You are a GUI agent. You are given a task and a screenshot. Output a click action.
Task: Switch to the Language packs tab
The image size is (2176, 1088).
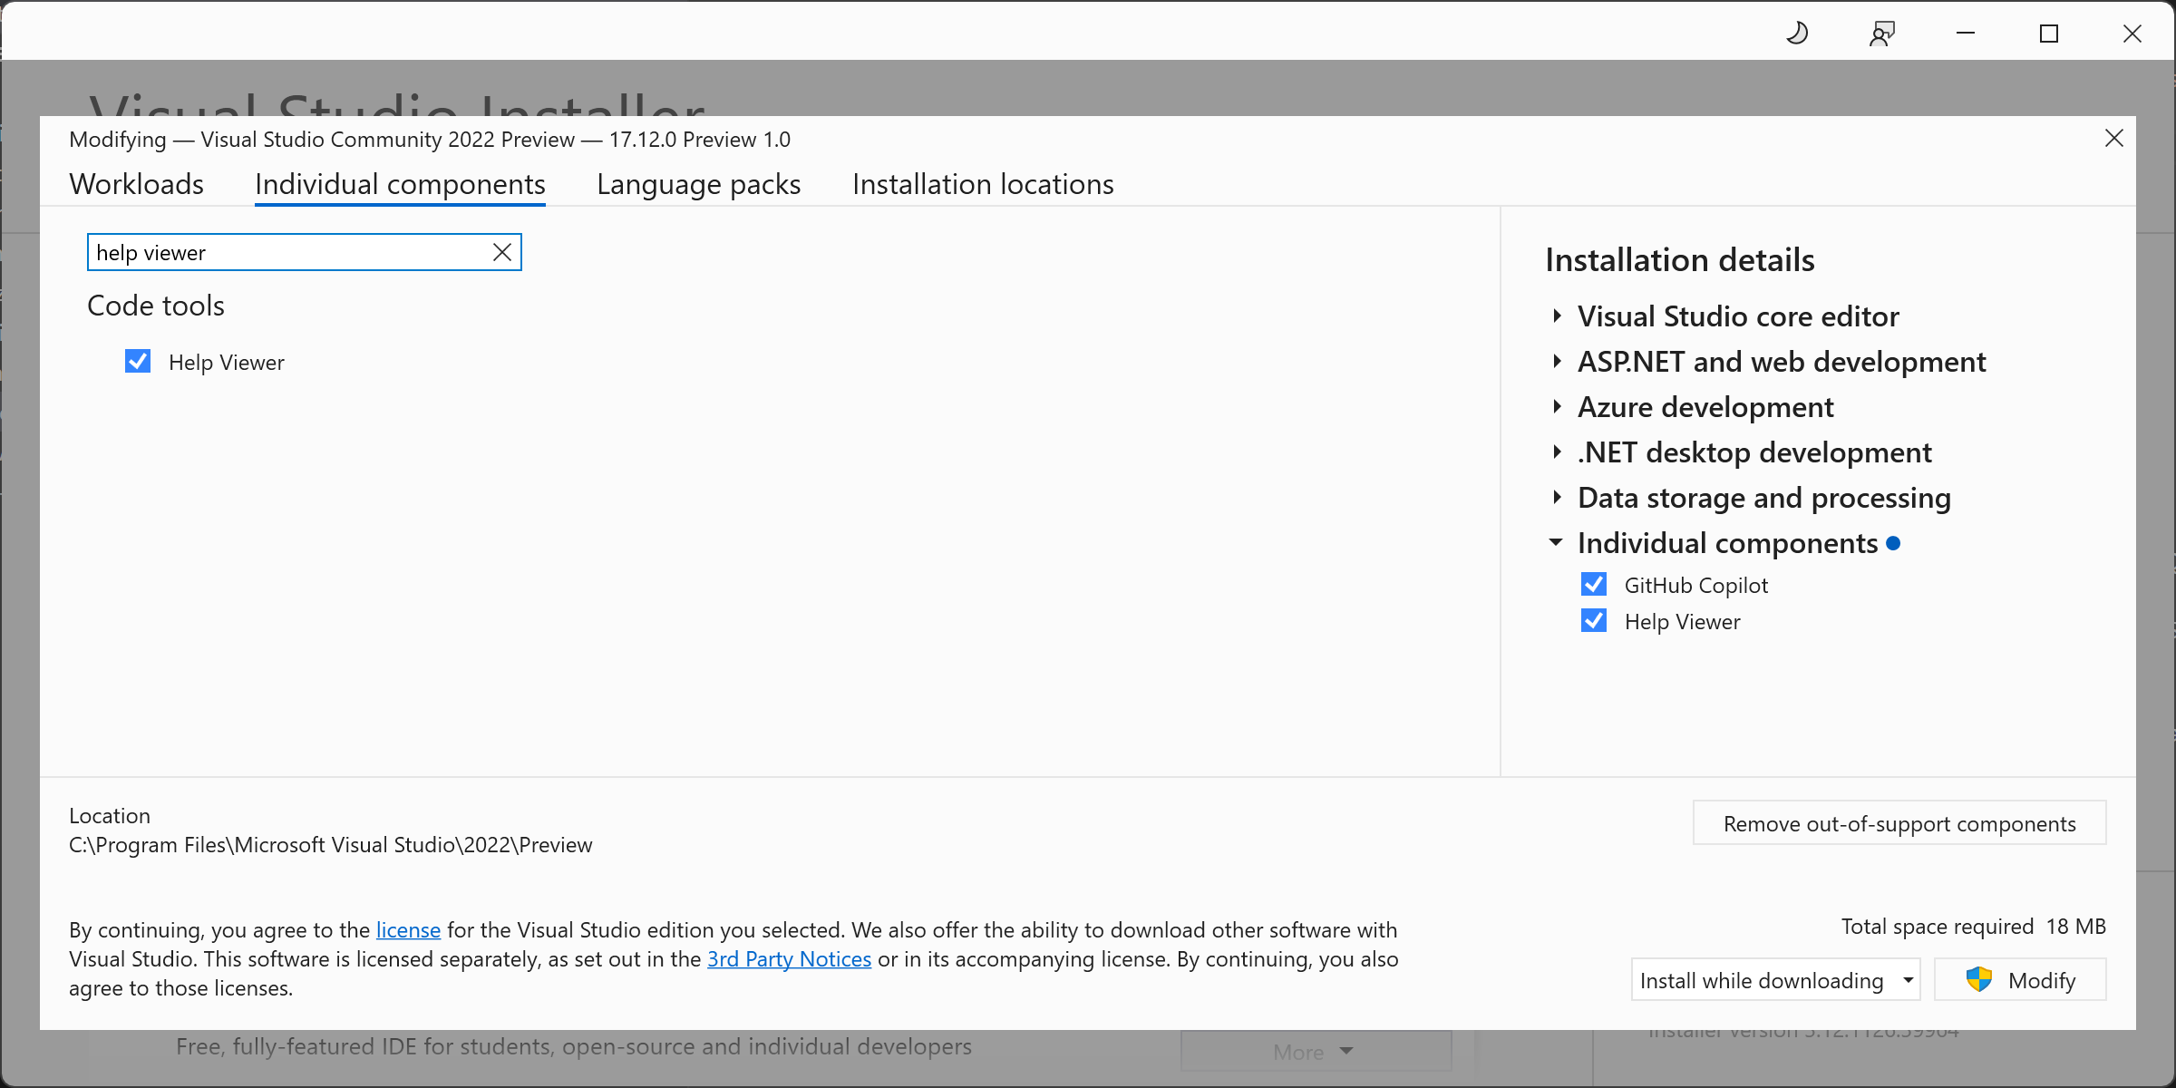[x=698, y=182]
